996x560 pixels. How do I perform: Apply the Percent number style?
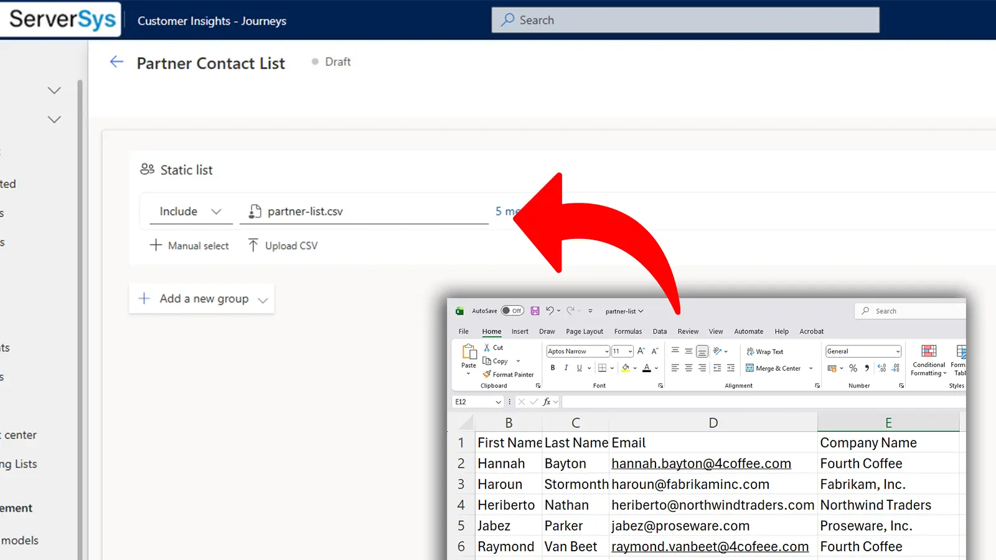pyautogui.click(x=853, y=368)
